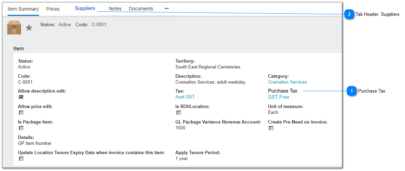Click the Item section heading
405x171 pixels.
(x=19, y=49)
